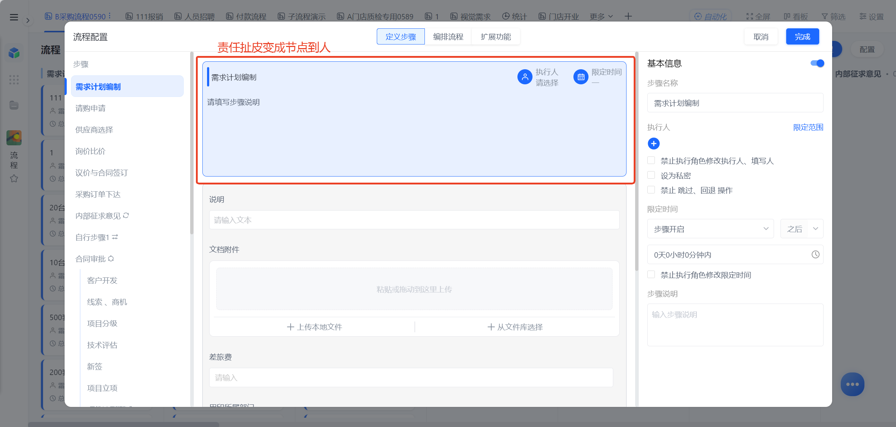Screen dimensions: 896x427
Task: Click the clock icon in duration field
Action: (x=815, y=254)
